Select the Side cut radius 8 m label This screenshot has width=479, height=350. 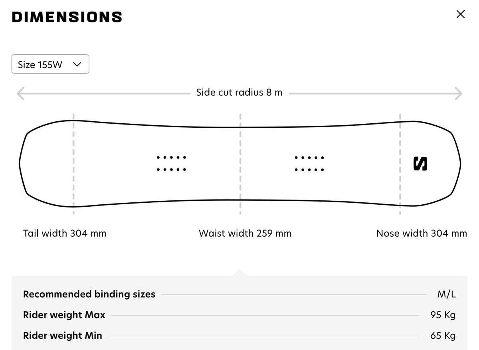coord(239,93)
